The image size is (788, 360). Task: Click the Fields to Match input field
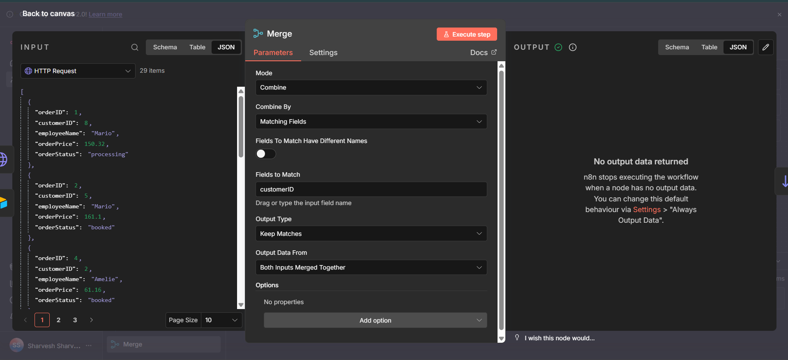pos(371,189)
